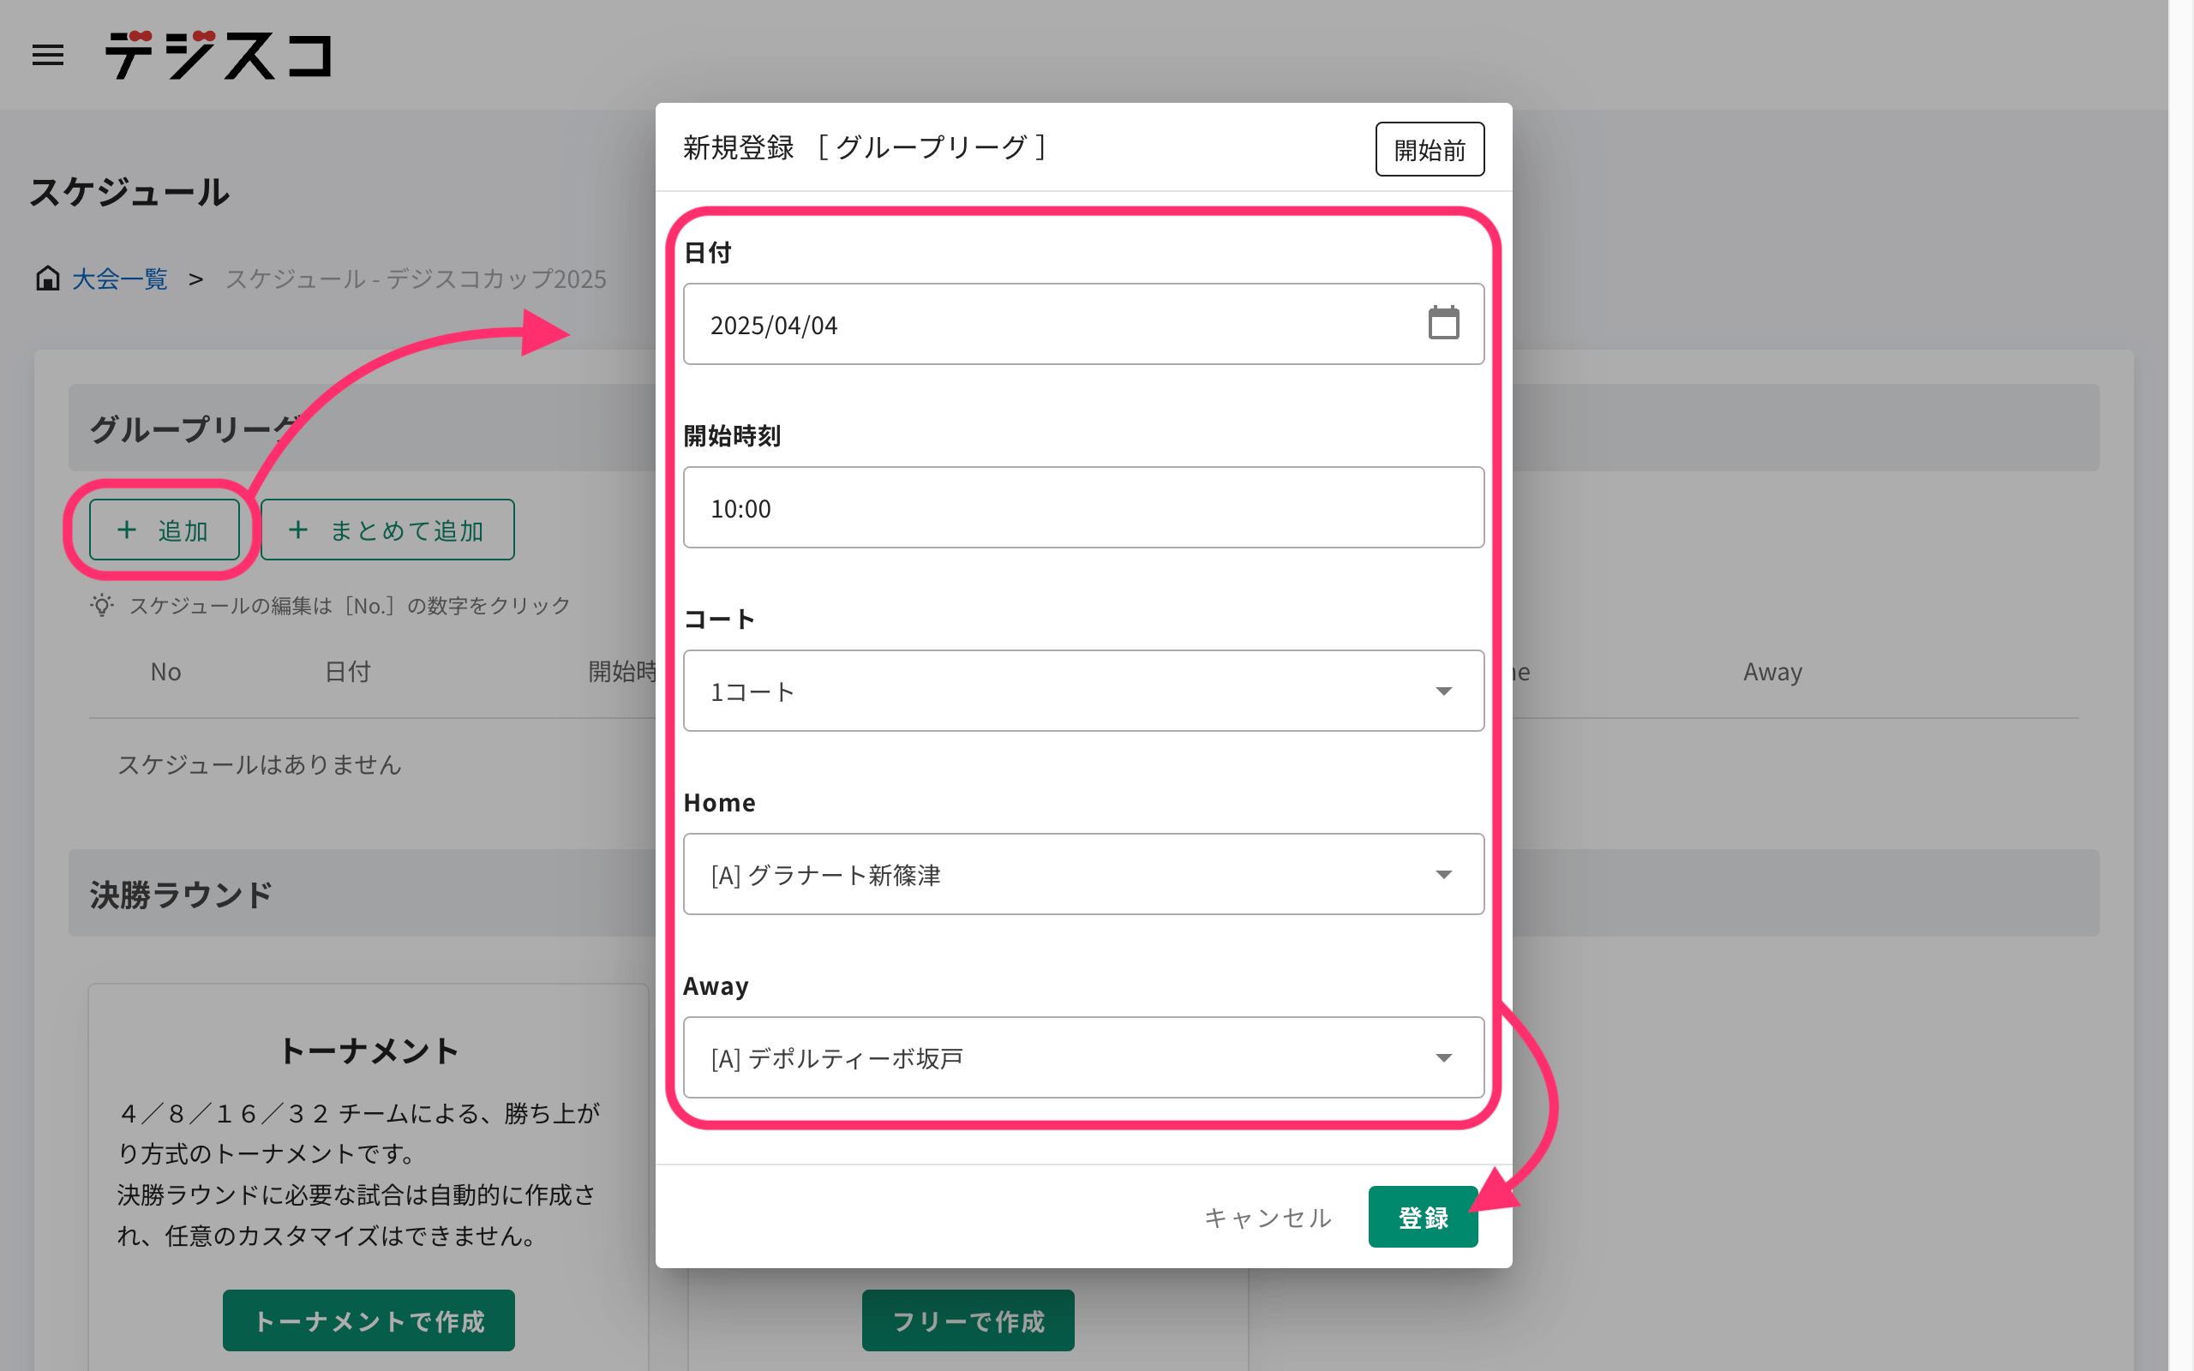
Task: Click the デジスコ logo
Action: 219,56
